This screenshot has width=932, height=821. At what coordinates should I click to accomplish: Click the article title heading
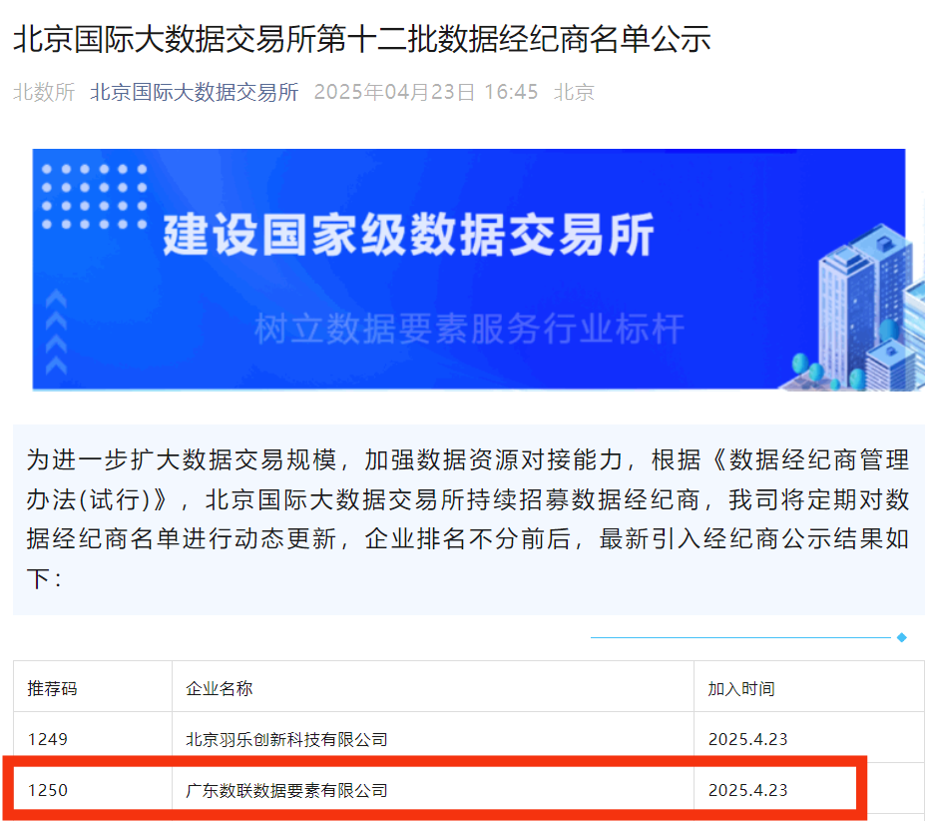point(361,39)
